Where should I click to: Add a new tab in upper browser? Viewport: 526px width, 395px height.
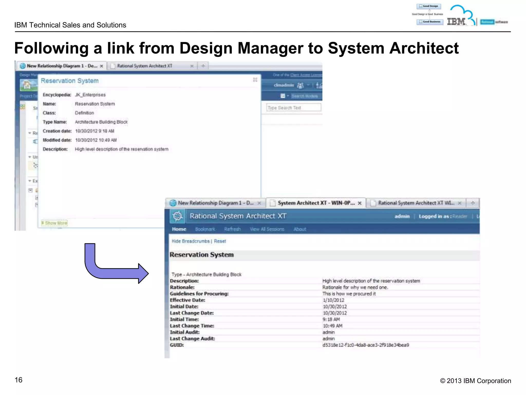[203, 66]
